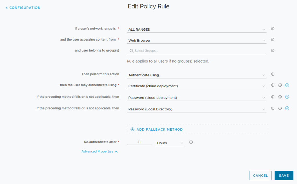The height and width of the screenshot is (184, 297).
Task: Expand the Authenticate using action dropdown
Action: 196,75
